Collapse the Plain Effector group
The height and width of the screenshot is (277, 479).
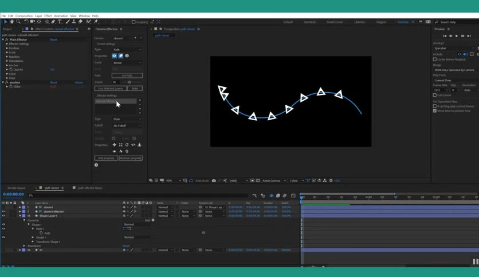coord(3,39)
